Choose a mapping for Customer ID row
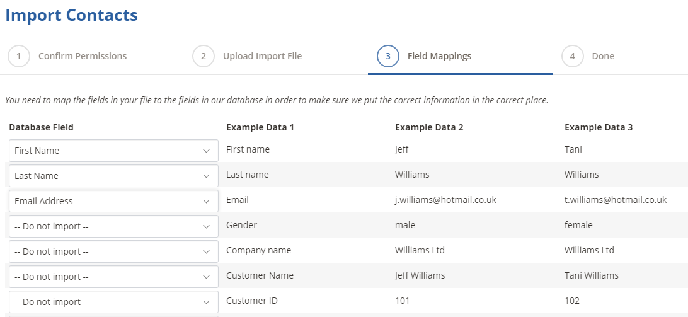Image resolution: width=688 pixels, height=317 pixels. (113, 302)
